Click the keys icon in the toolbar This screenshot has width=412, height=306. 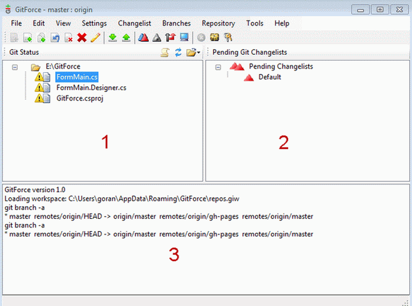[228, 37]
